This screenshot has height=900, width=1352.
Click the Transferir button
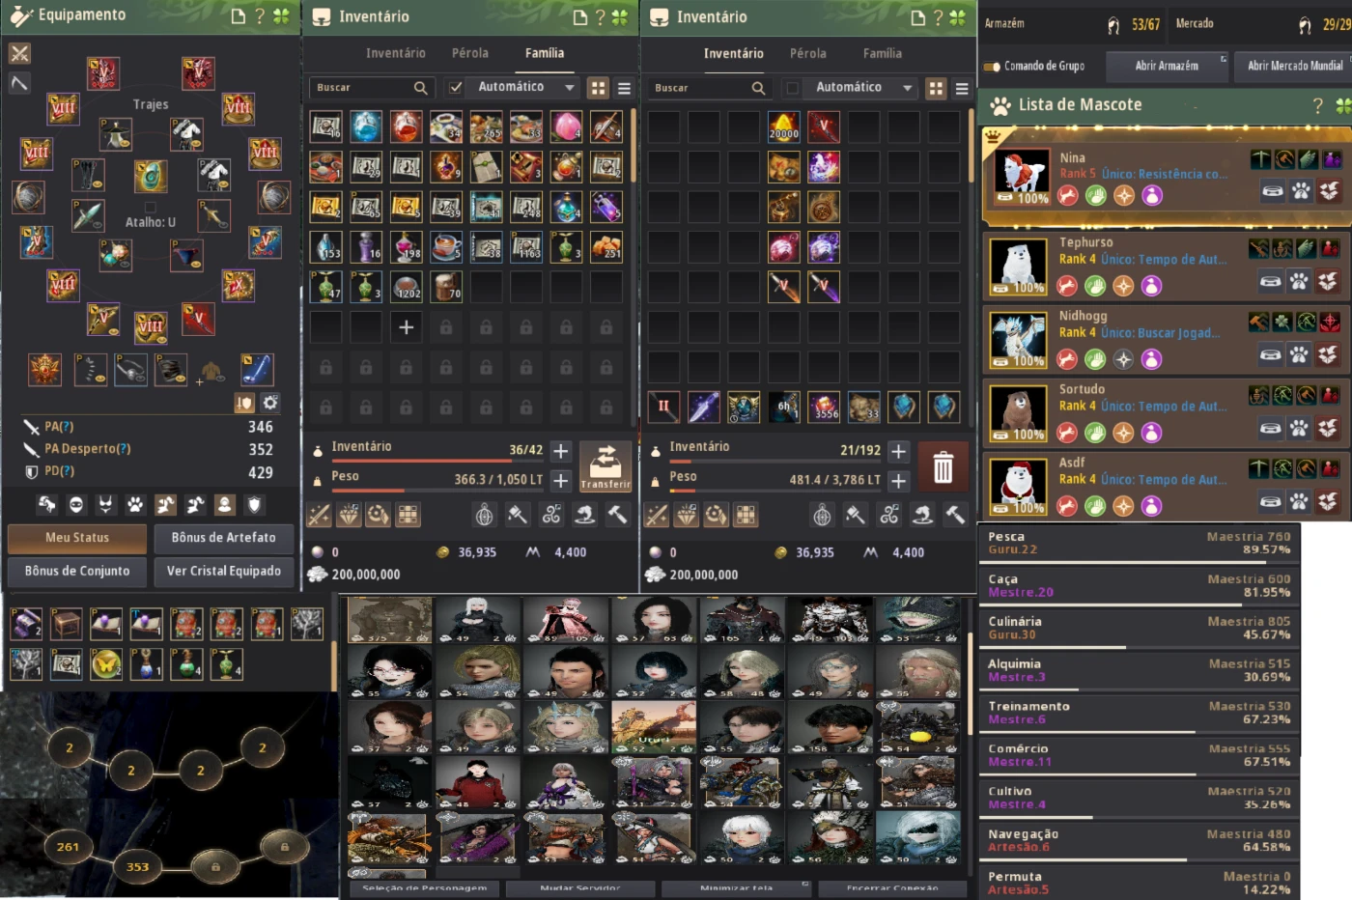tap(606, 466)
